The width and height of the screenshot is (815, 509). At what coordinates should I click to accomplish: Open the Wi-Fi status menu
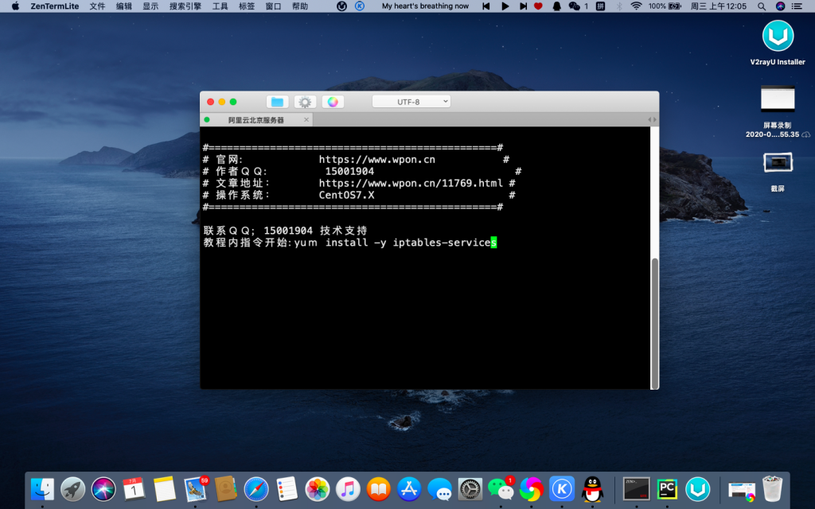click(636, 6)
